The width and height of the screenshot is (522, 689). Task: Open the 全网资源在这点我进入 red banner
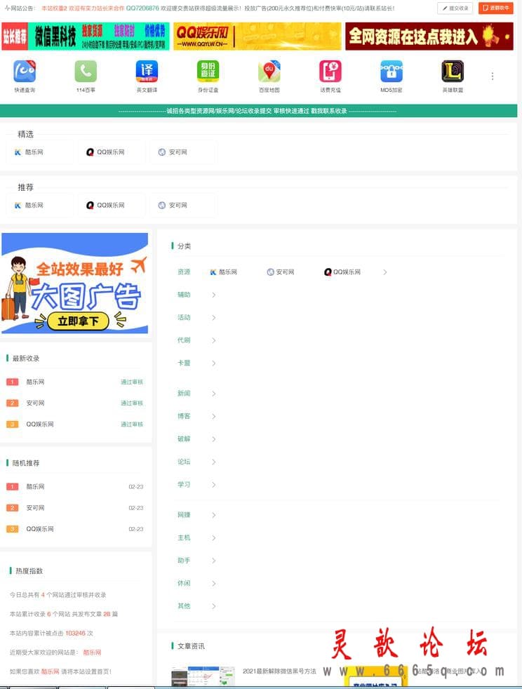pos(429,36)
